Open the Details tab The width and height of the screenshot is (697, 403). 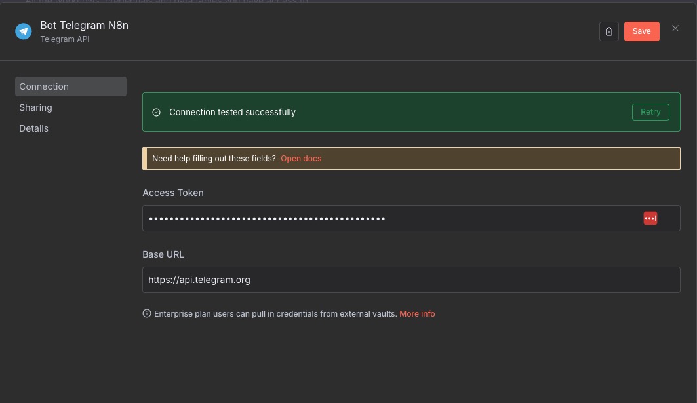(34, 128)
